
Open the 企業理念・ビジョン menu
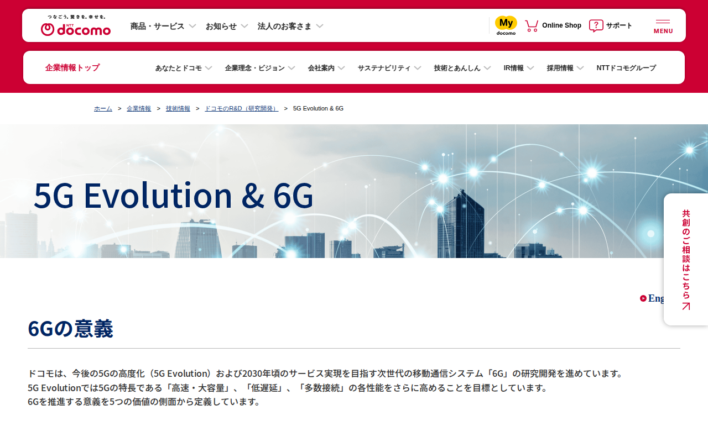[x=260, y=68]
